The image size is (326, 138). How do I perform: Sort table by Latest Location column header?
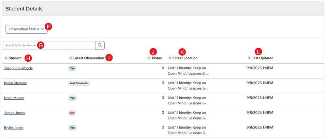[x=185, y=58]
